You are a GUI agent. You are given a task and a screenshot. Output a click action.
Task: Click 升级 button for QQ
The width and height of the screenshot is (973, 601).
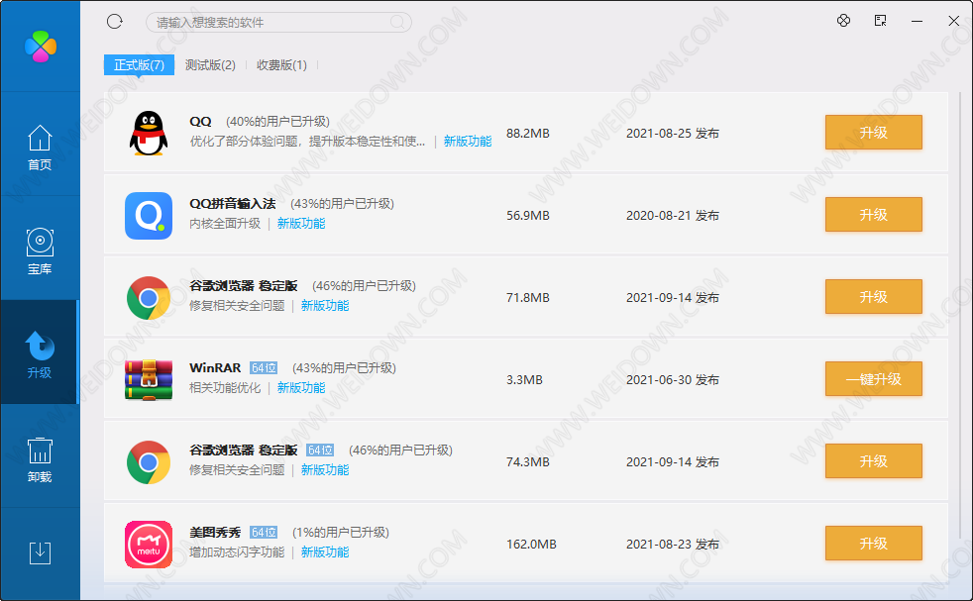873,132
